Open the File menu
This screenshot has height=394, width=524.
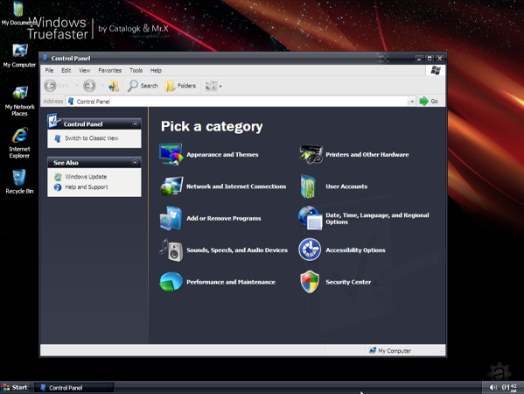coord(49,70)
